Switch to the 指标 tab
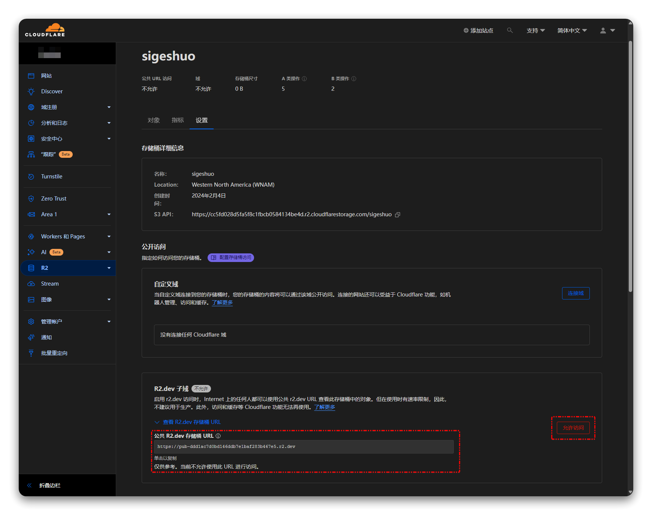This screenshot has height=515, width=652. pos(178,120)
